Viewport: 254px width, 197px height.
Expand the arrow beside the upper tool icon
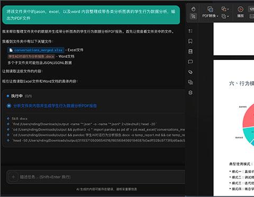click(x=228, y=9)
